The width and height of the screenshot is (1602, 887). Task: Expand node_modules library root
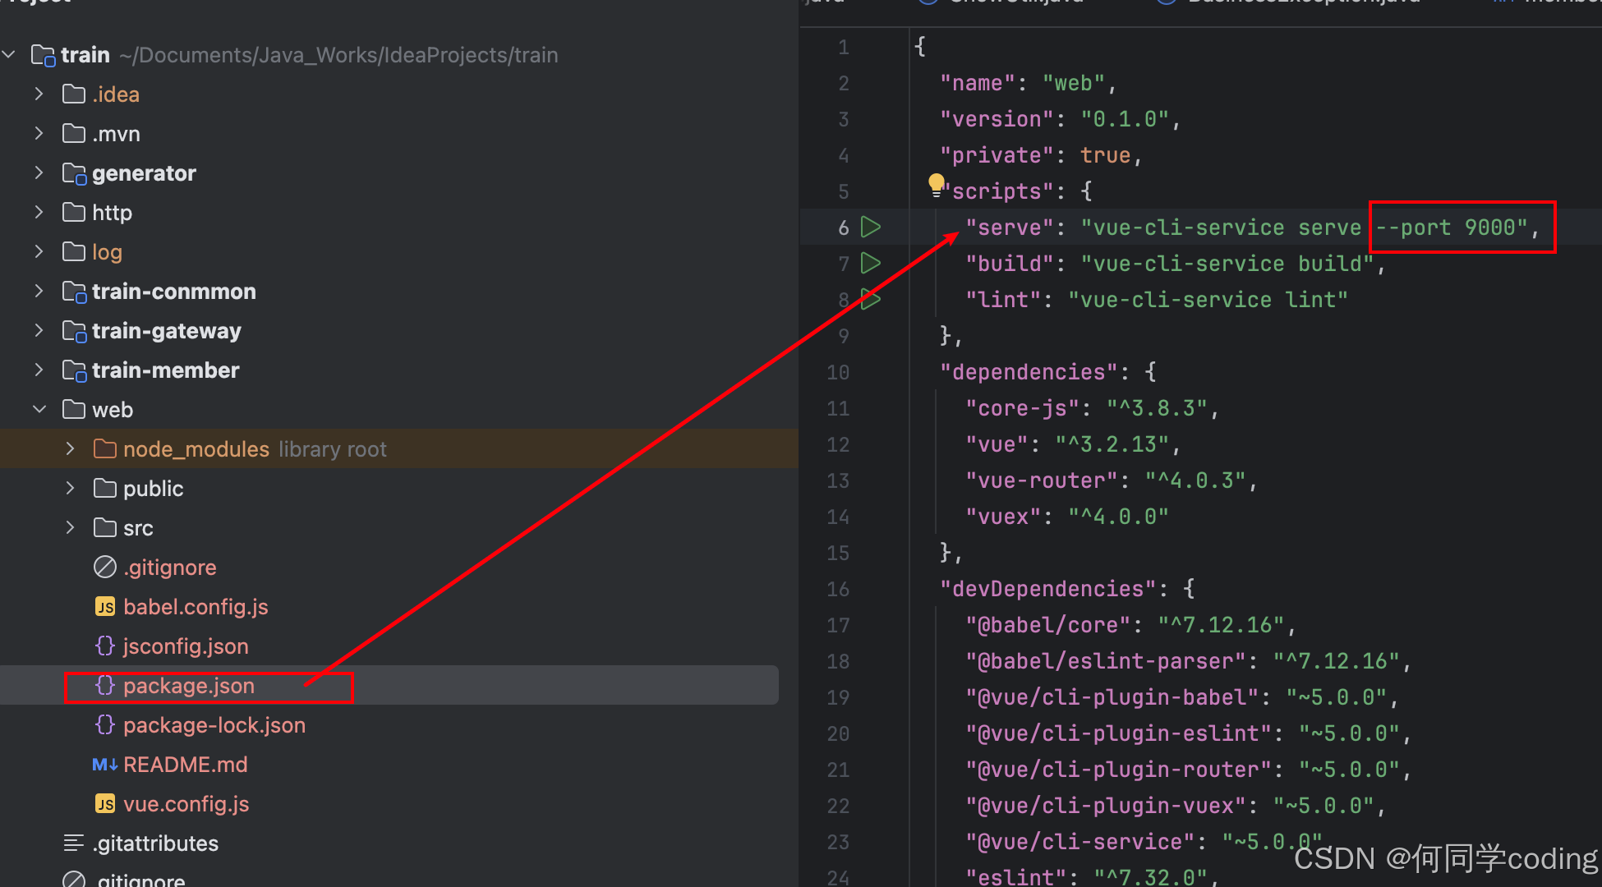(x=70, y=449)
